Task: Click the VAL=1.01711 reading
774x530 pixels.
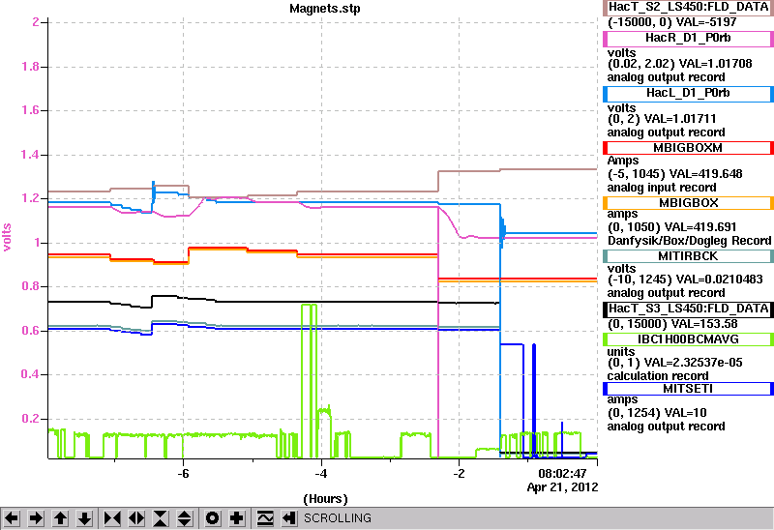Action: (680, 119)
